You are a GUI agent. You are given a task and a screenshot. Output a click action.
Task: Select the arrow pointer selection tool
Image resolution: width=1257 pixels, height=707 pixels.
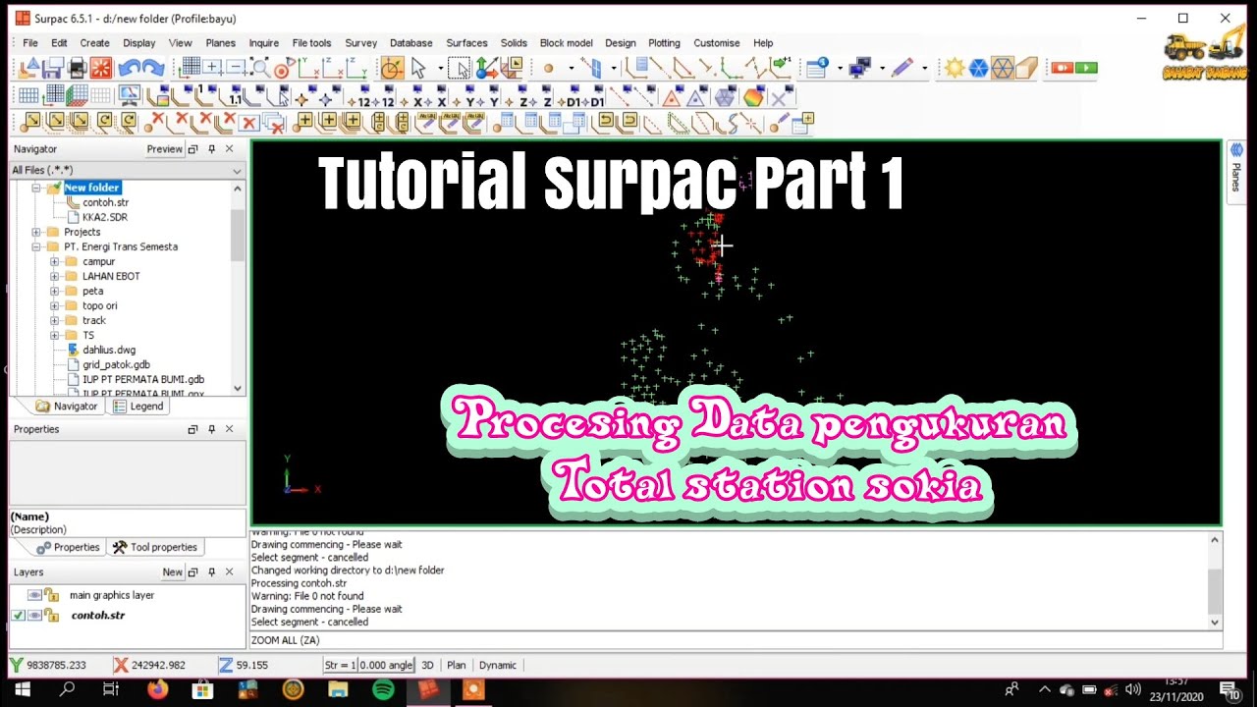click(417, 68)
